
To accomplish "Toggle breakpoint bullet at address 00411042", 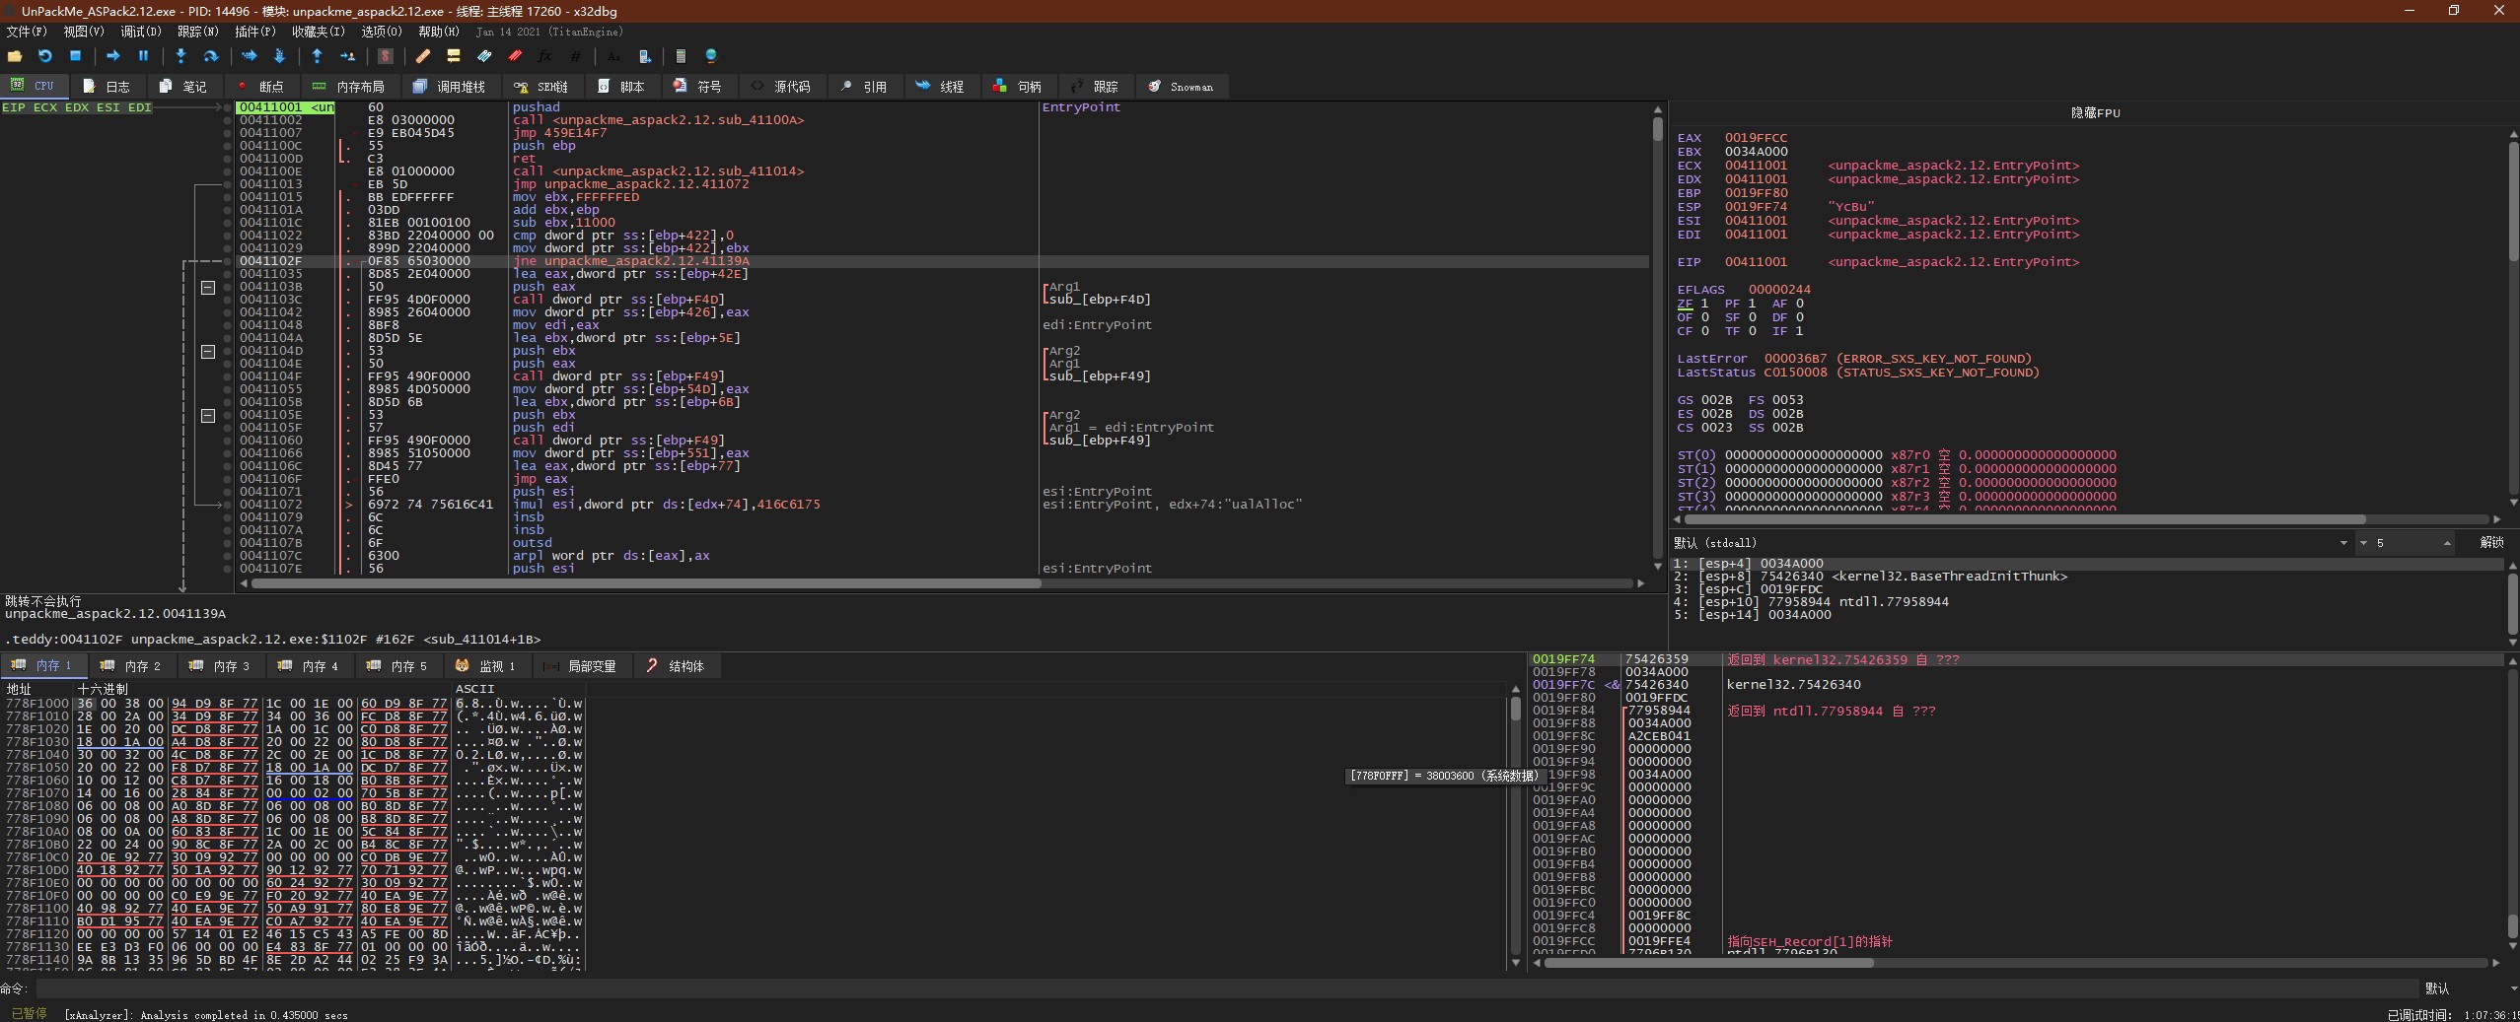I will 228,312.
